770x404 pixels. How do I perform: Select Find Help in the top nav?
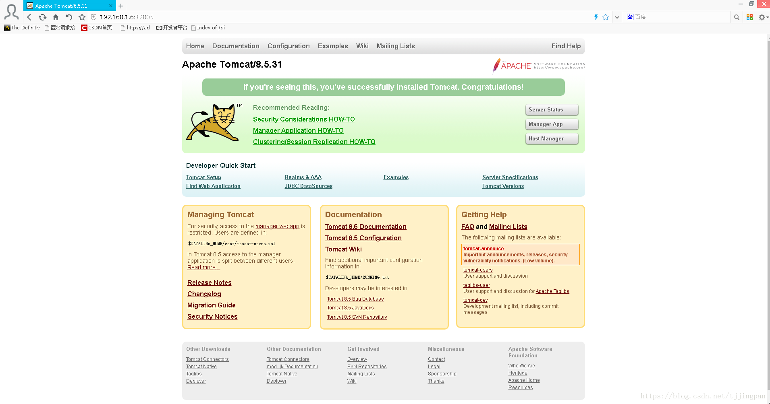pos(566,46)
